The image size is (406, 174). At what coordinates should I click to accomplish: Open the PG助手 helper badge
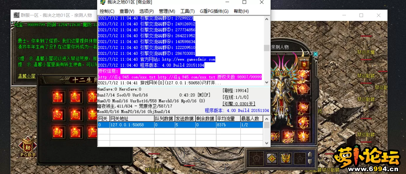(28, 146)
